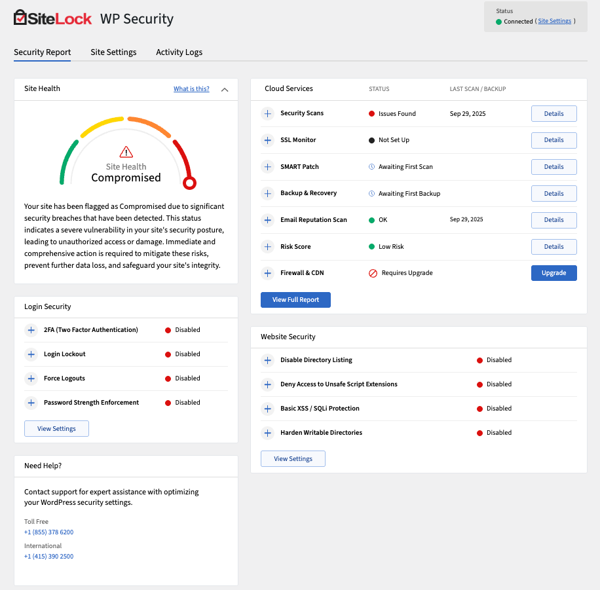The width and height of the screenshot is (600, 590).
Task: Click the 'Sep 29, 2025' date for Security Scans
Action: 468,114
